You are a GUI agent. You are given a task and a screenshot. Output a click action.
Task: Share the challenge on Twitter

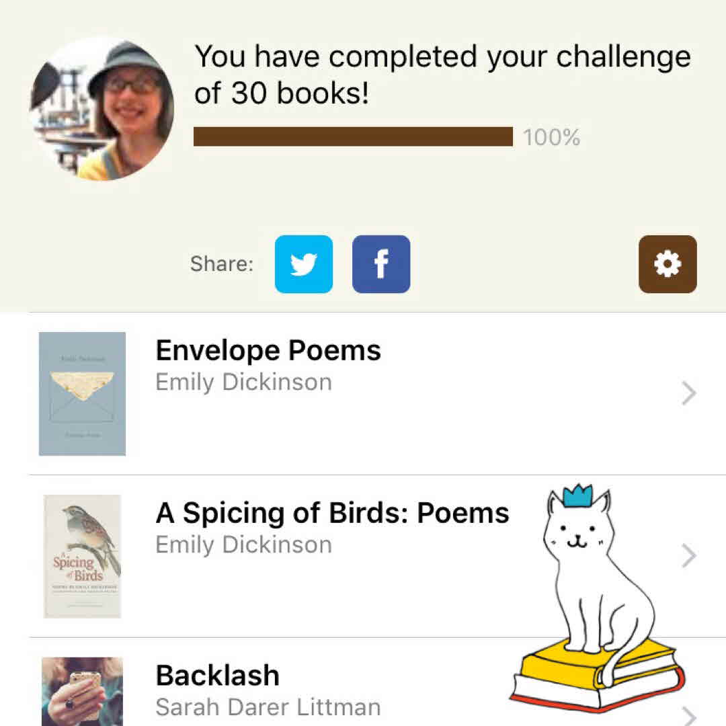click(304, 264)
